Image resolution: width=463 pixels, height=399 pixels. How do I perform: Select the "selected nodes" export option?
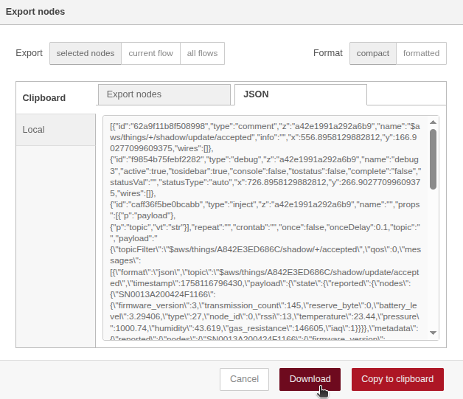point(86,53)
